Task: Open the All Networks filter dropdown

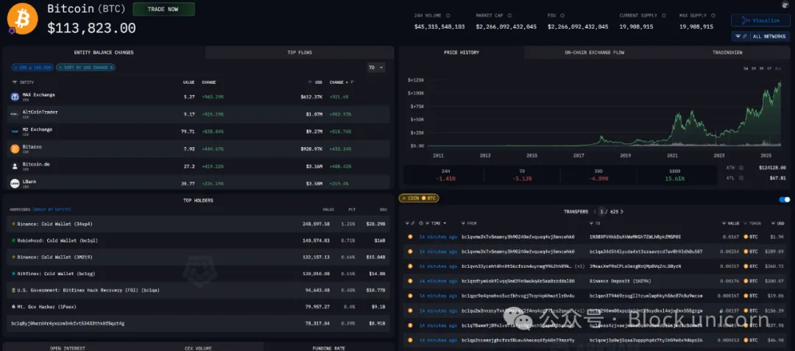Action: pos(760,36)
